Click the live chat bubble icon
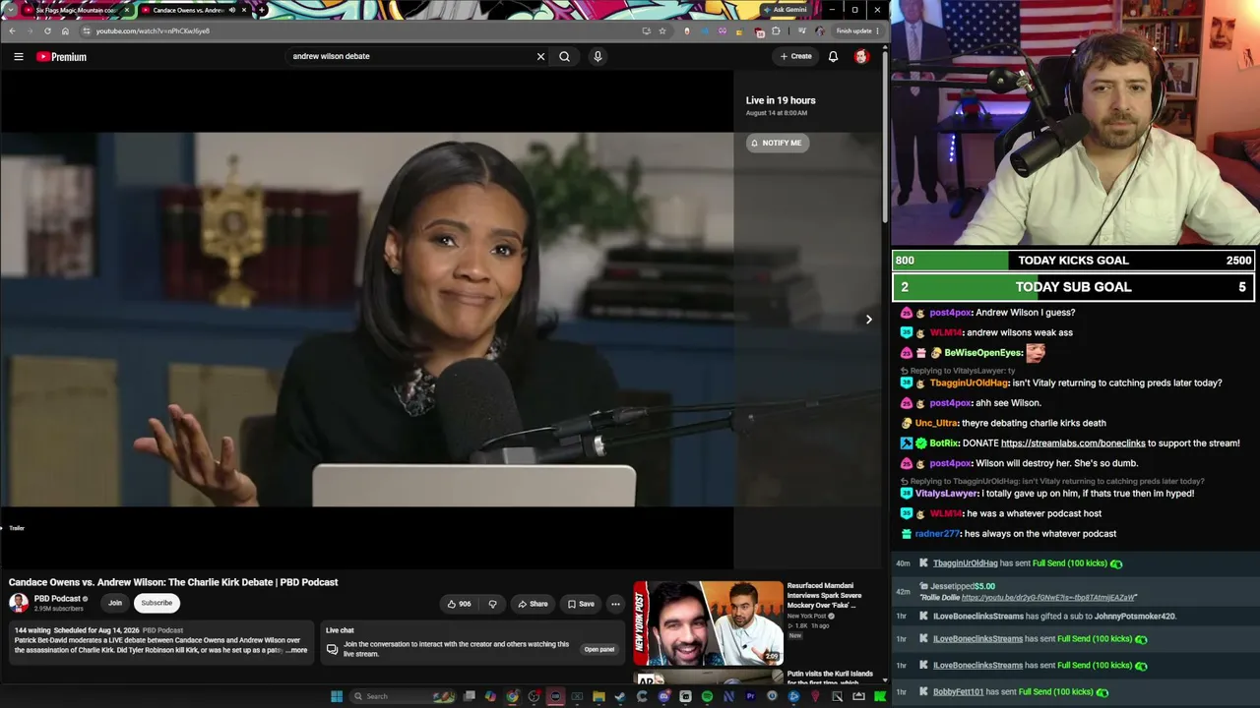Viewport: 1260px width, 708px height. point(332,649)
